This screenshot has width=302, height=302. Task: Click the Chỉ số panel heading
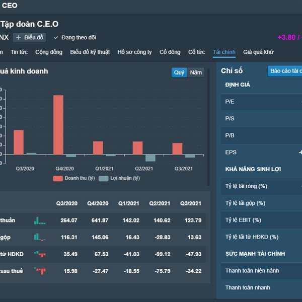pyautogui.click(x=232, y=71)
